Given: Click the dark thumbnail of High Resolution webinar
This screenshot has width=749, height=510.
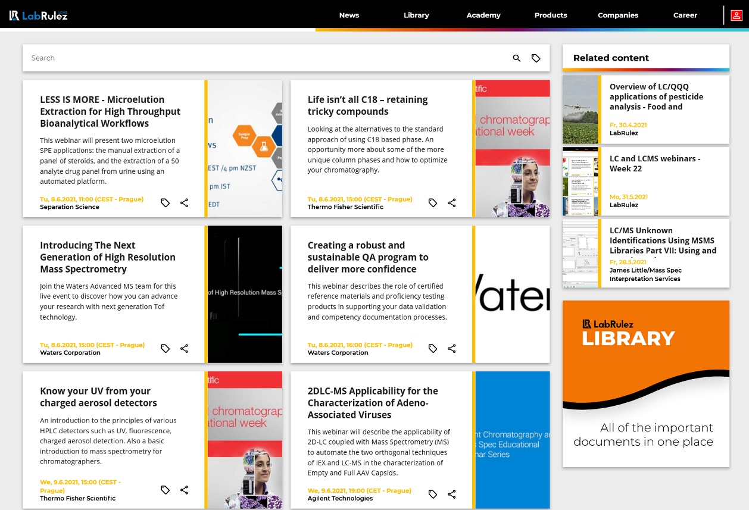Looking at the screenshot, I should 245,294.
